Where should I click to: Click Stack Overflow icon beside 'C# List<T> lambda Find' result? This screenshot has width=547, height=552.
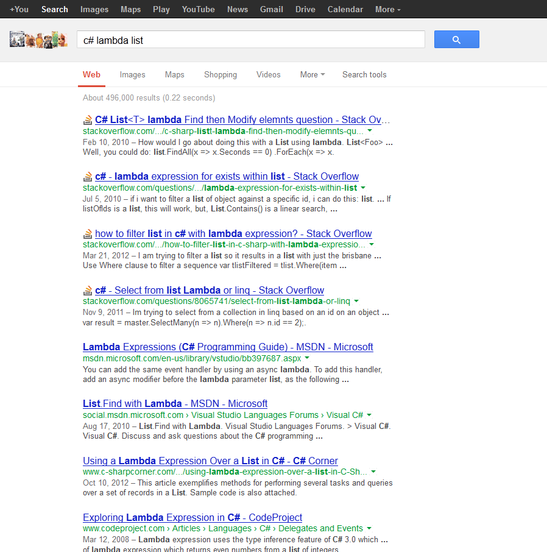(88, 120)
